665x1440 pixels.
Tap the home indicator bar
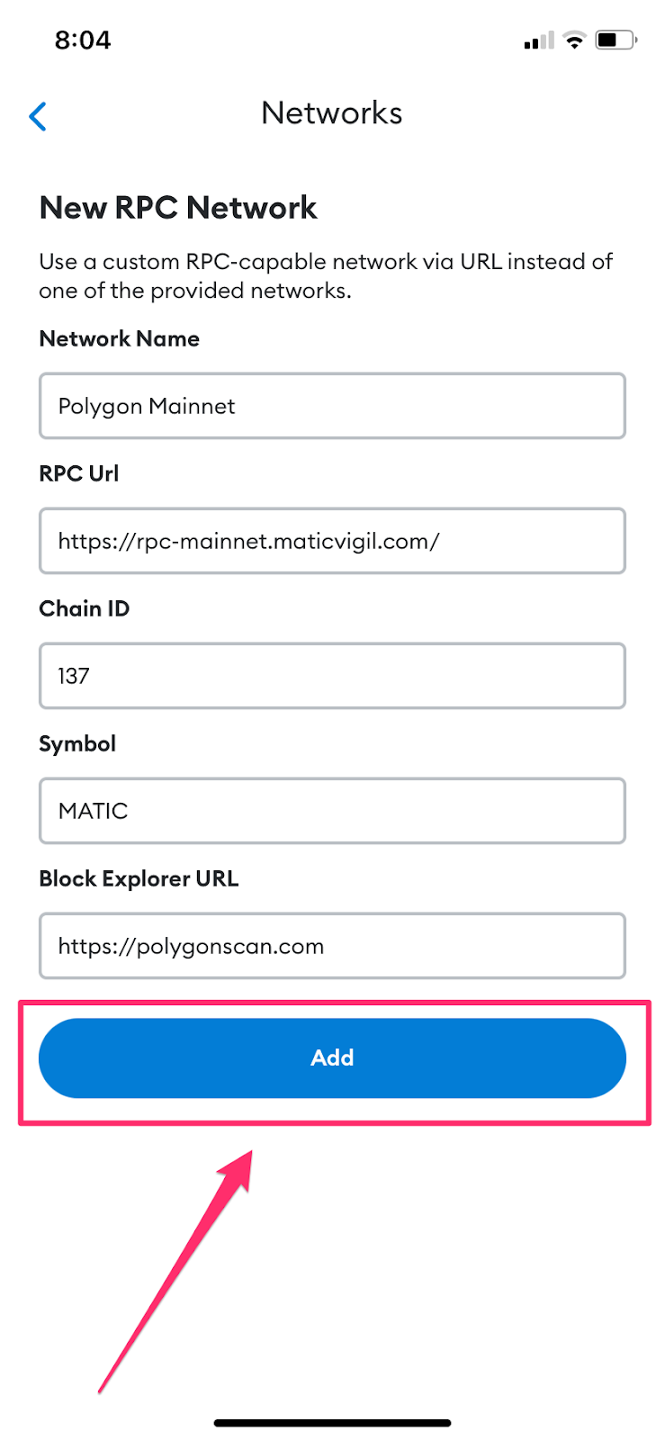tap(332, 1423)
